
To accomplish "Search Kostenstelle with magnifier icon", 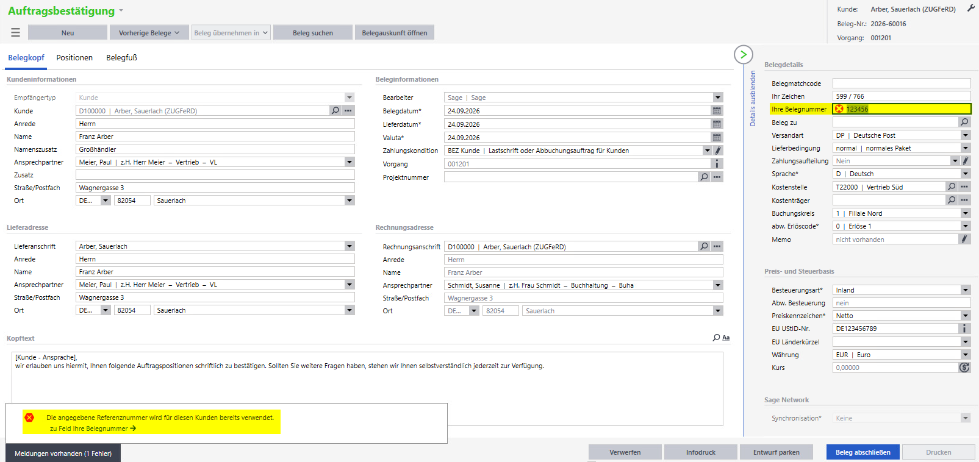I will click(952, 187).
